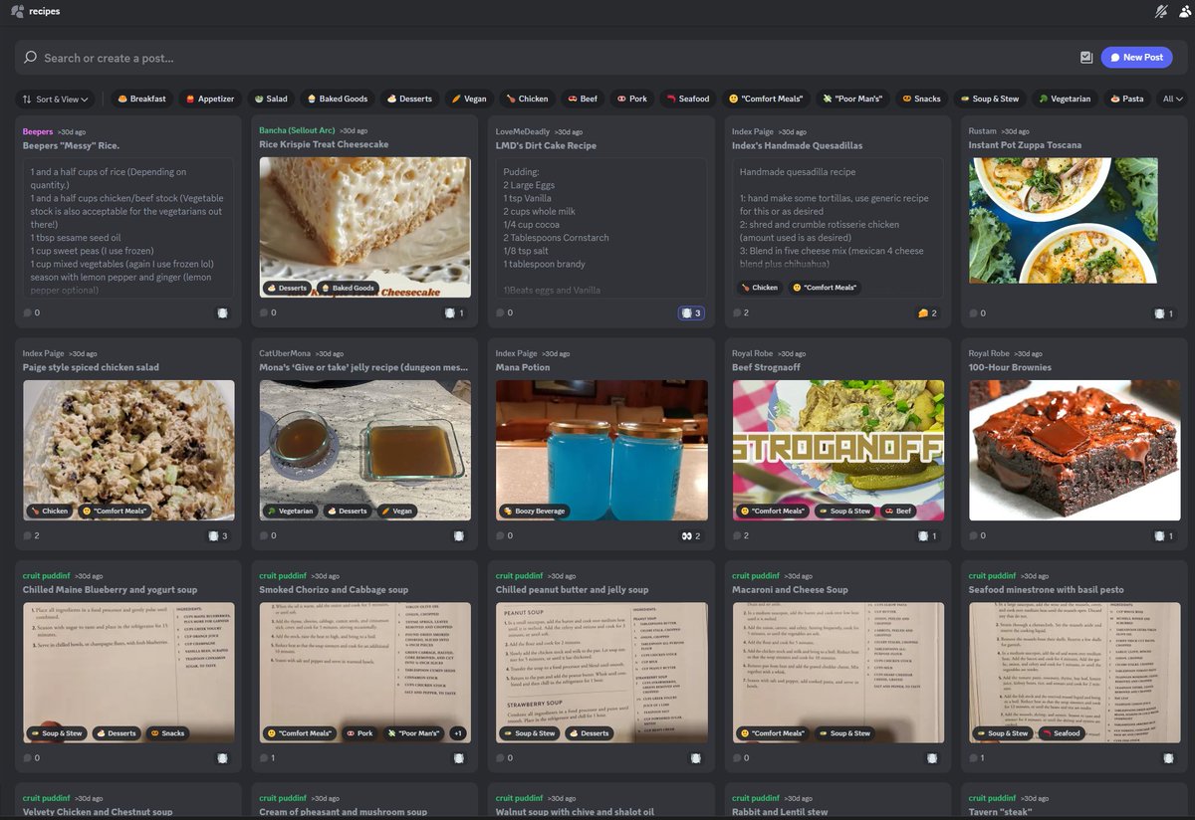Viewport: 1195px width, 820px height.
Task: Open post titled Rabbit and Lentil stew
Action: click(780, 812)
